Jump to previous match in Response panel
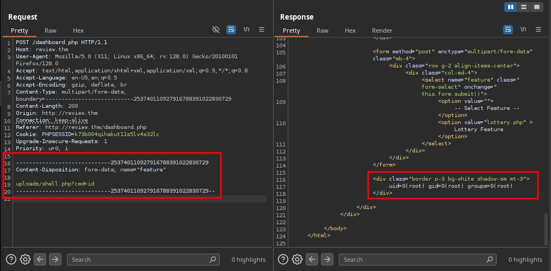 point(312,260)
